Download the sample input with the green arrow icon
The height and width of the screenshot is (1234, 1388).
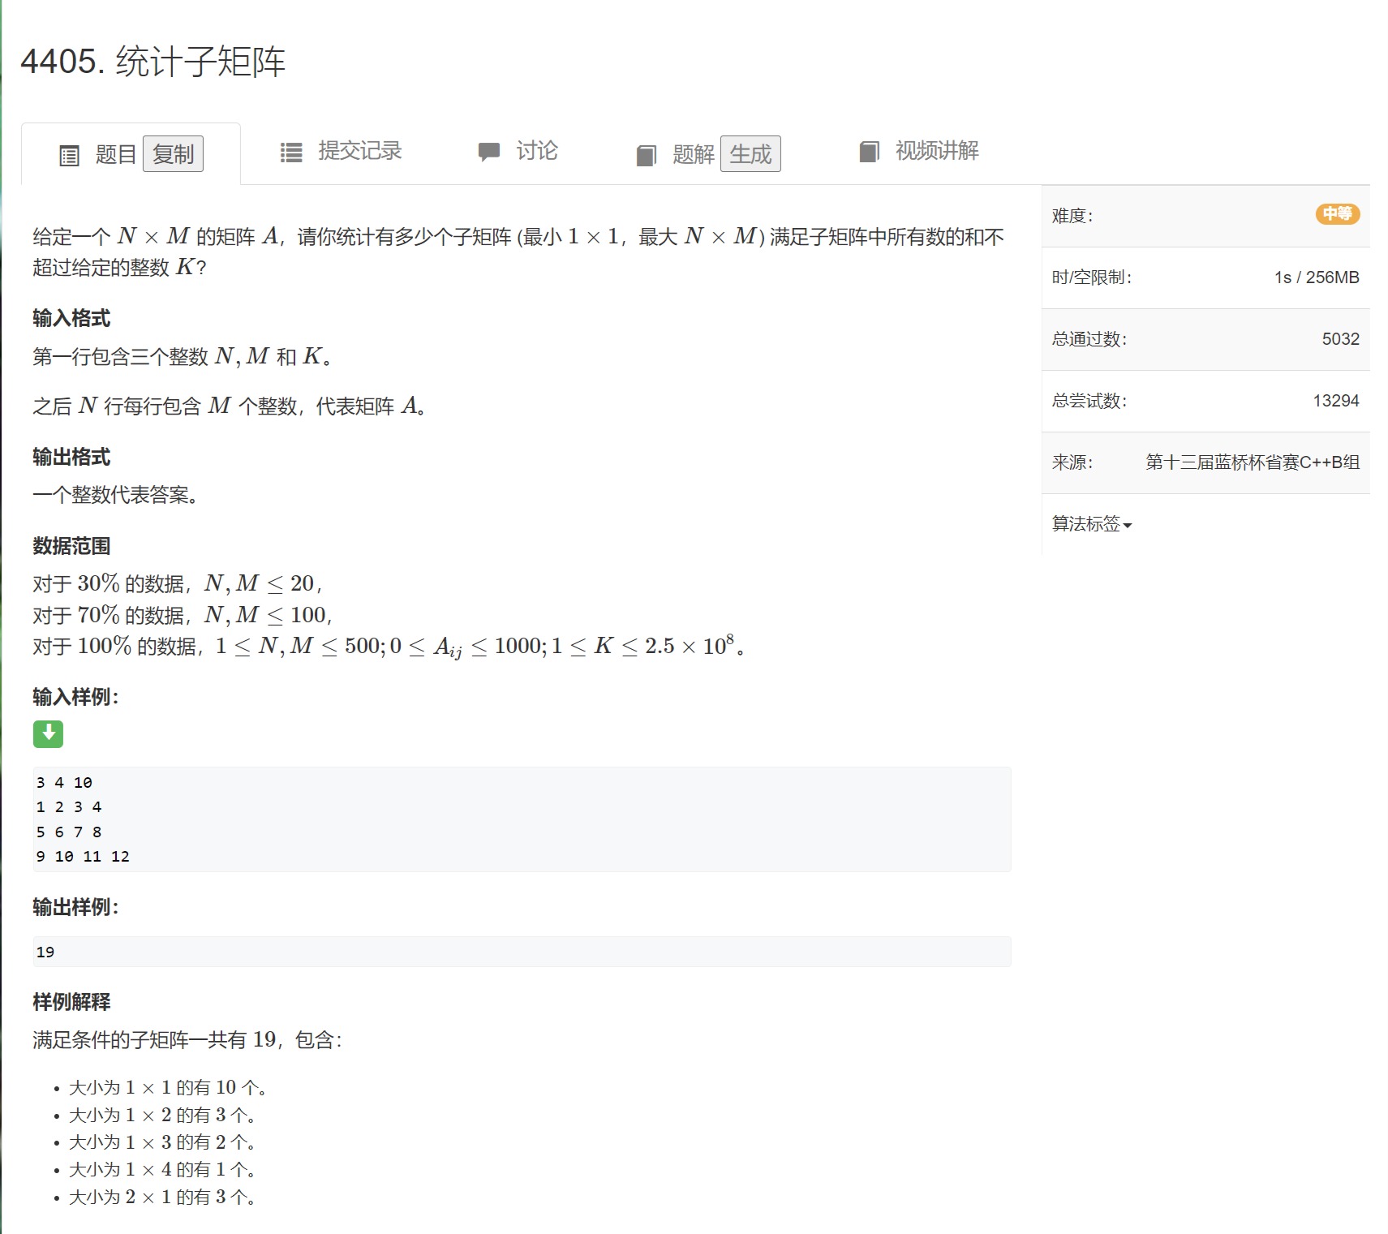click(48, 733)
